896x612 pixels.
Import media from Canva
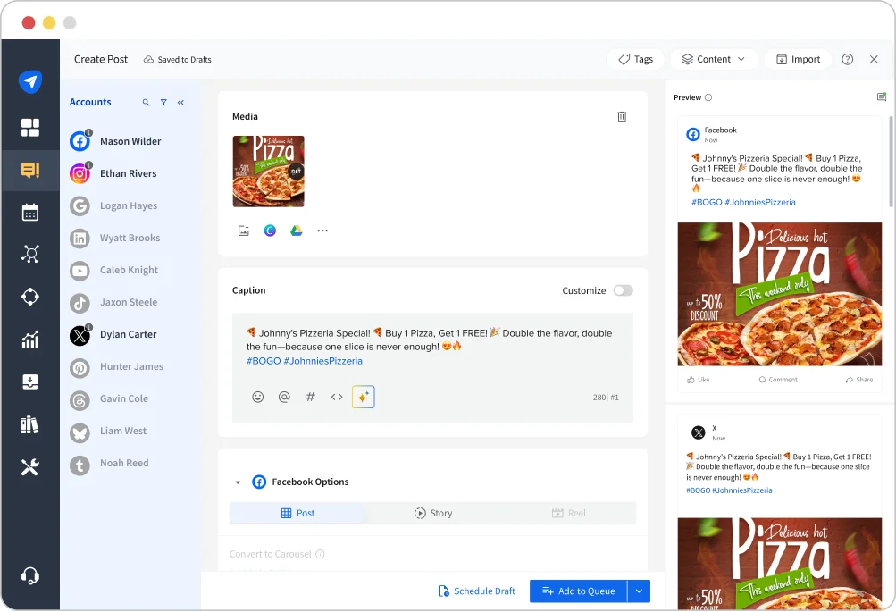click(x=270, y=231)
